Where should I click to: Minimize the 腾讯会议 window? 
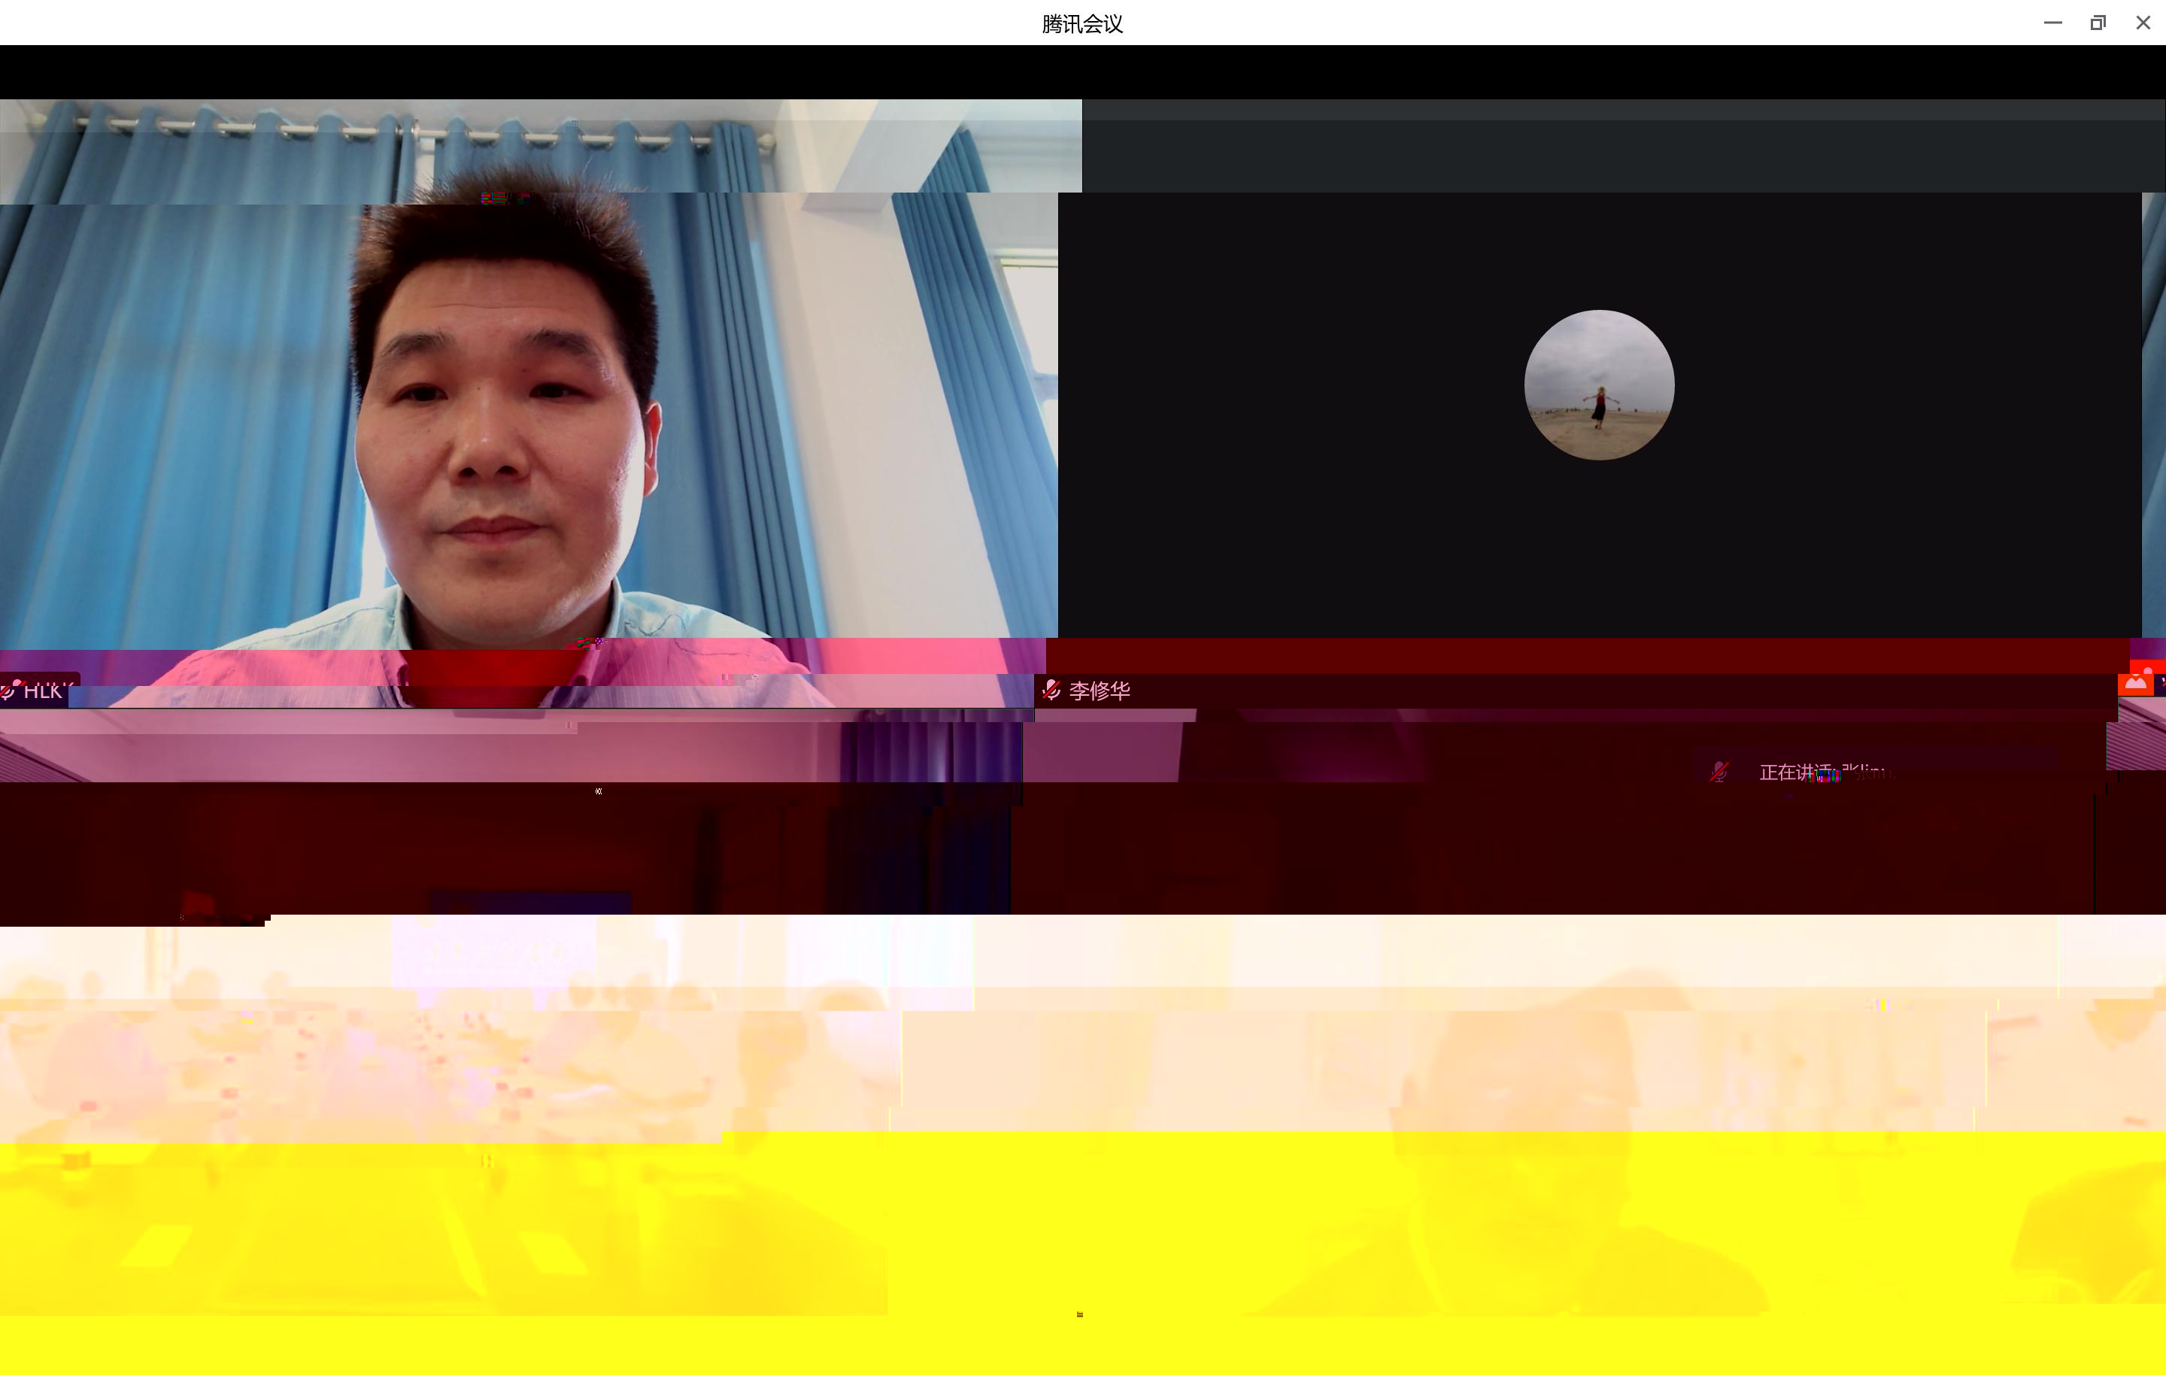coord(2052,23)
